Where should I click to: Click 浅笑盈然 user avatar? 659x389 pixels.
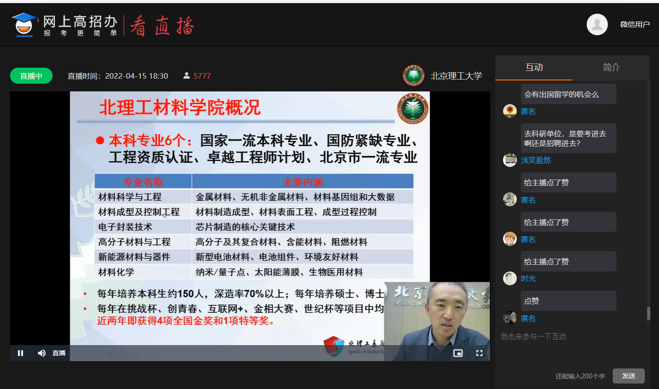coord(510,160)
